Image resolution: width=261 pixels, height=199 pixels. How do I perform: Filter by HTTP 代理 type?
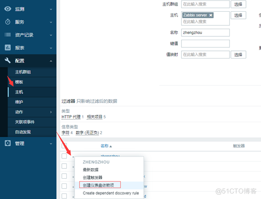point(71,117)
